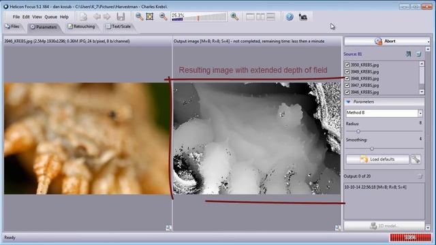Click the wrench settings icon
436x245 pixels.
click(416, 159)
